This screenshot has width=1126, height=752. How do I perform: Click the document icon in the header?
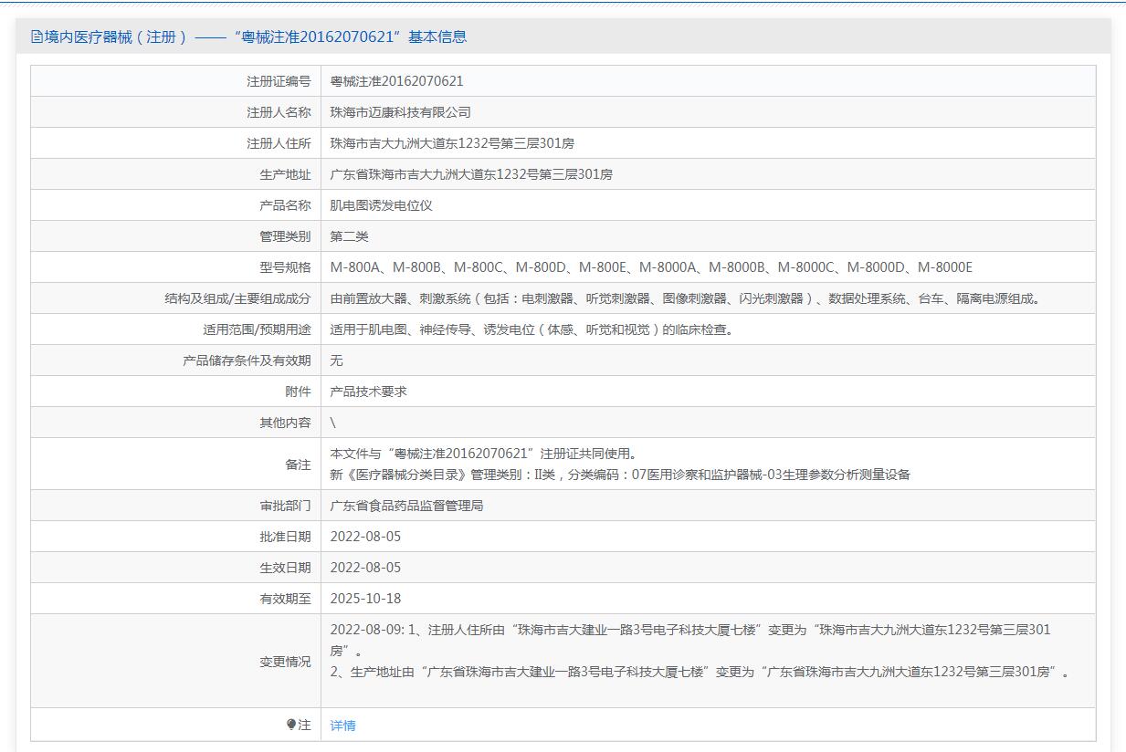(x=37, y=37)
